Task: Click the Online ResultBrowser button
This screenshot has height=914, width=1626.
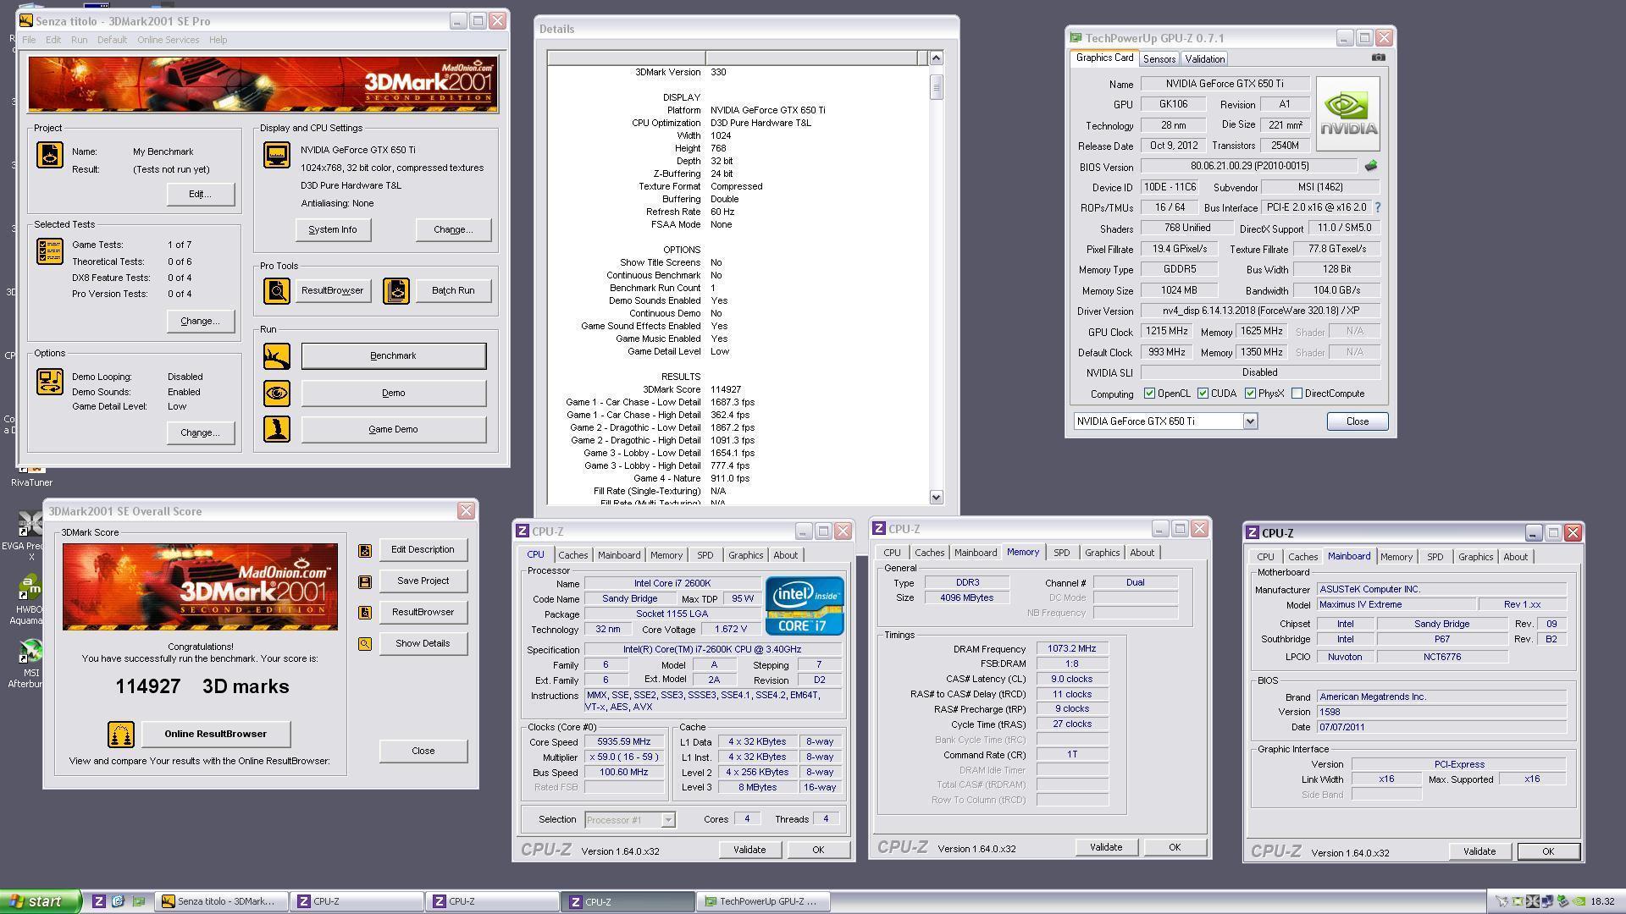Action: pyautogui.click(x=216, y=734)
